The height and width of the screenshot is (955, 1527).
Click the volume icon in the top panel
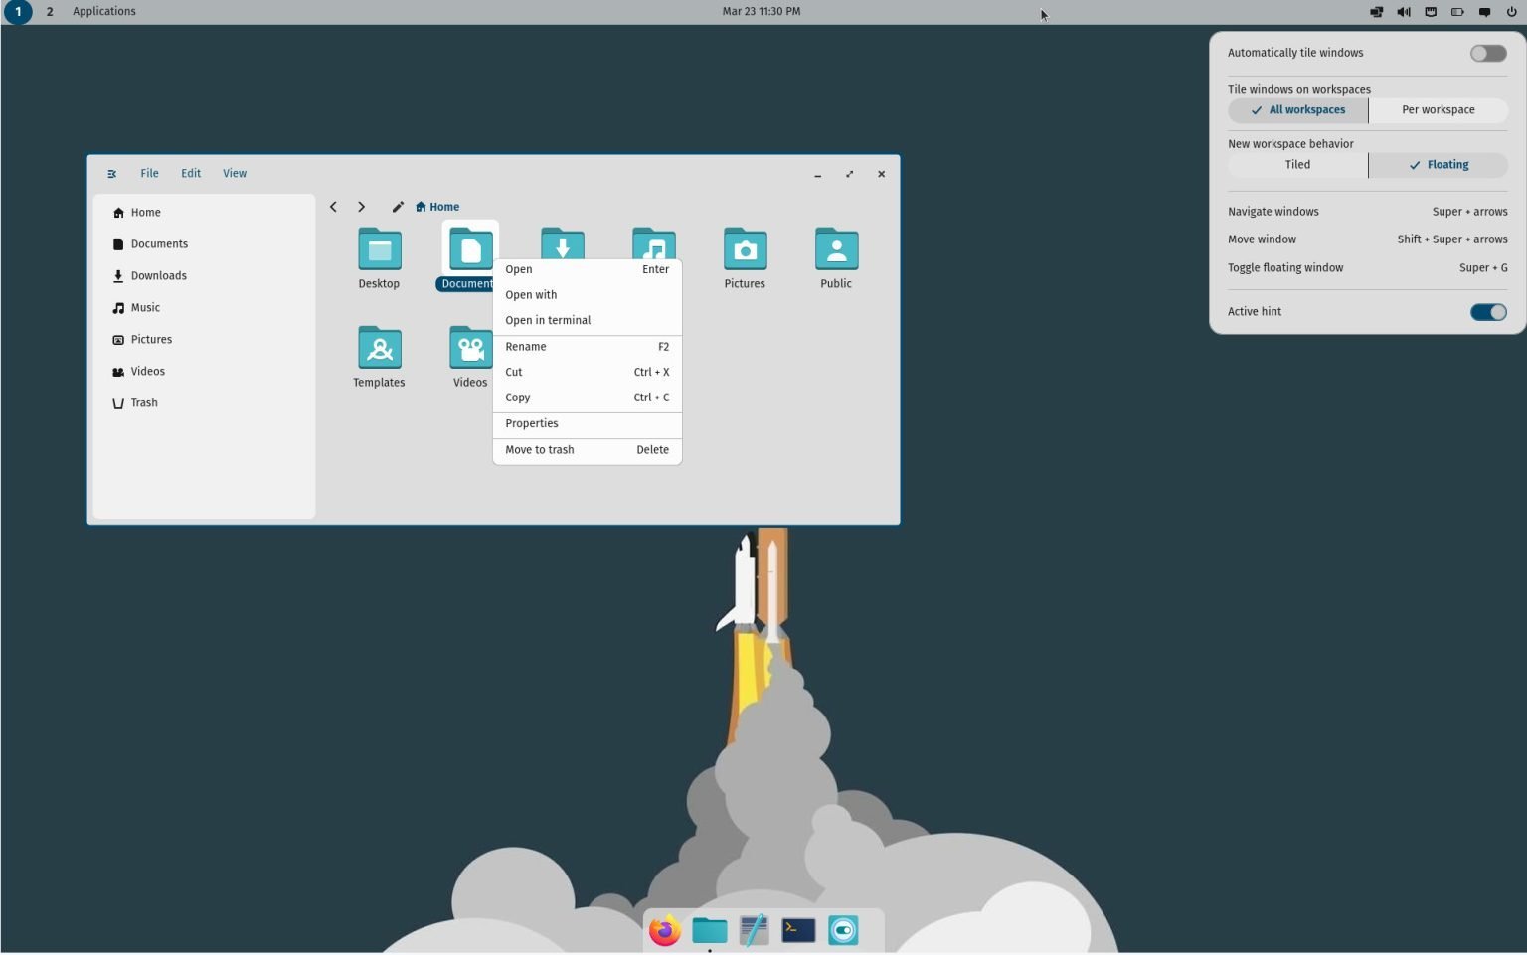(1404, 11)
